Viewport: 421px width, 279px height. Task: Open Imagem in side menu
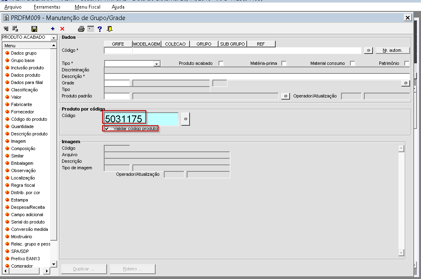(x=18, y=141)
